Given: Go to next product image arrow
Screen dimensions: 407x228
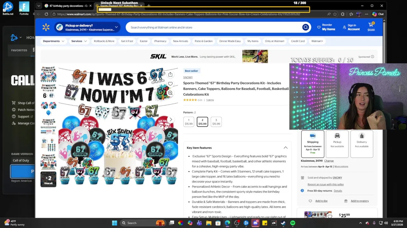Looking at the screenshot, I should point(170,120).
